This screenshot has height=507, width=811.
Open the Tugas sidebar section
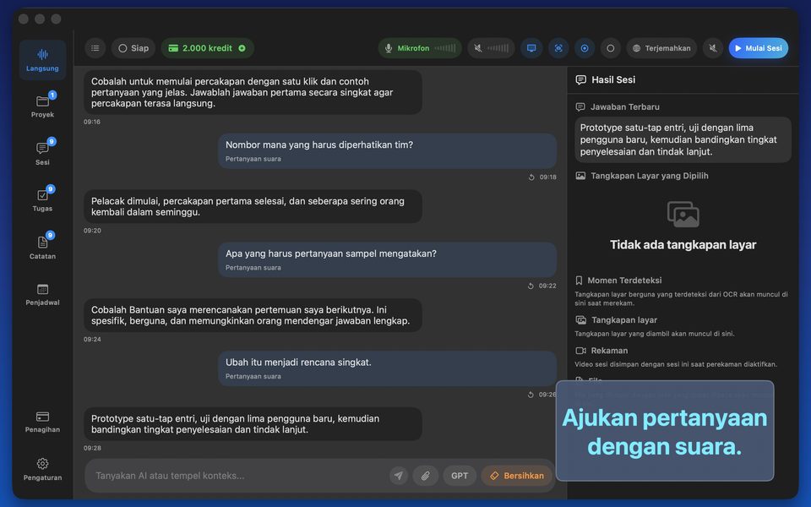point(42,199)
